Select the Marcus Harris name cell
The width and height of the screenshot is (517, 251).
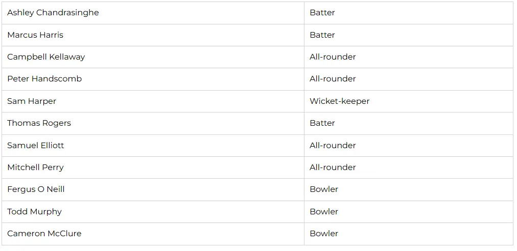[x=35, y=35]
